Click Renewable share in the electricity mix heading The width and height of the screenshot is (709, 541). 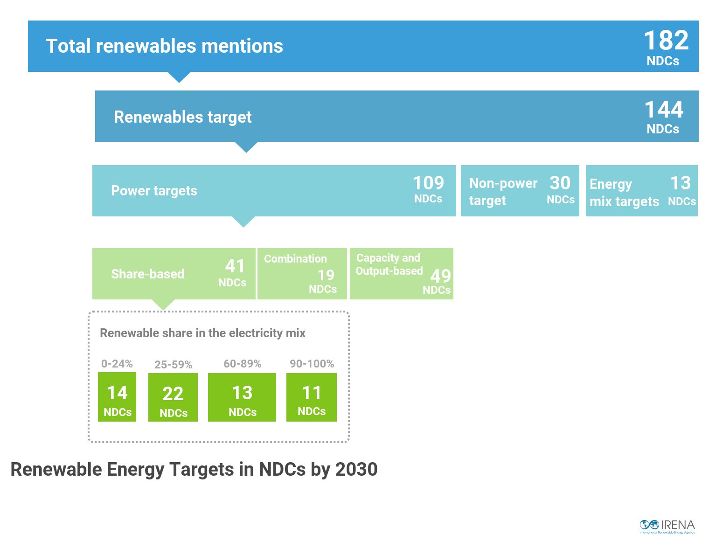[x=202, y=333]
